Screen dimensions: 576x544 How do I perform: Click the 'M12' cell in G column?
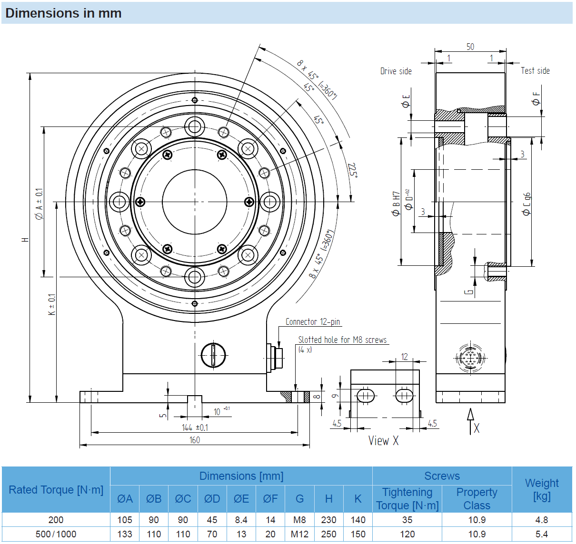coord(299,534)
